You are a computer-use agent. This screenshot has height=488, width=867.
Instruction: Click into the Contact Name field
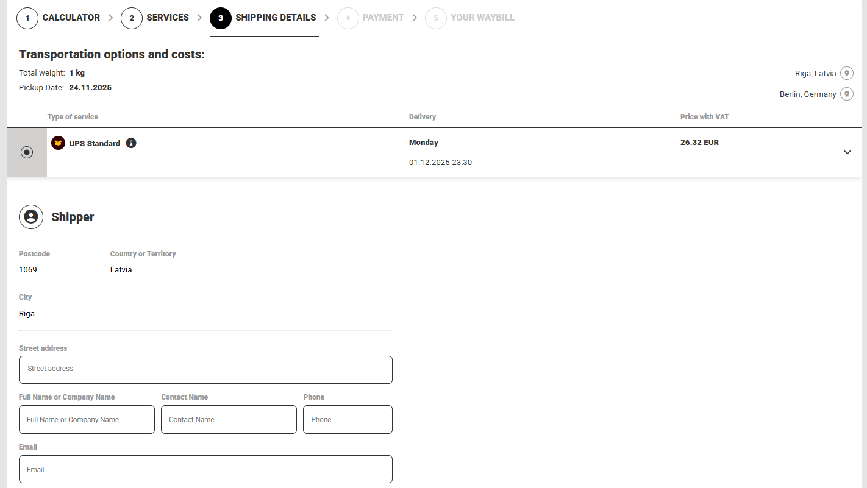(229, 420)
